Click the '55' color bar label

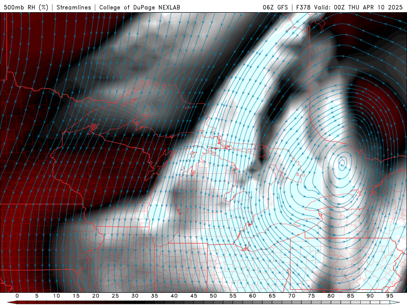point(233,296)
